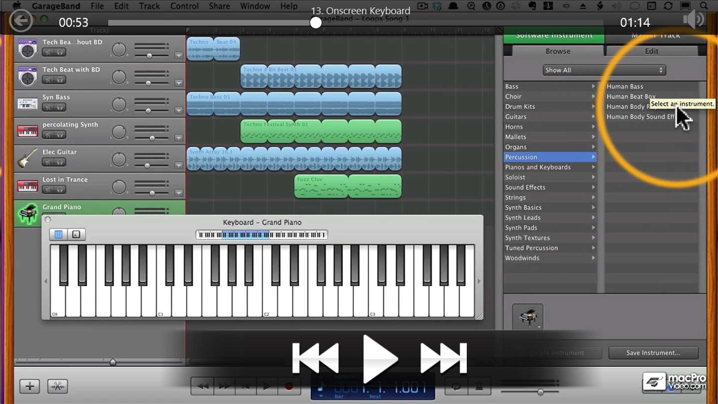Open the Show All instrument filter dropdown
This screenshot has width=718, height=404.
pos(604,70)
